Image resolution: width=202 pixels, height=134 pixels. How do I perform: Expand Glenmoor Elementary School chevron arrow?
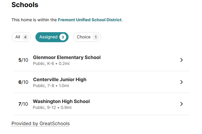point(182,60)
